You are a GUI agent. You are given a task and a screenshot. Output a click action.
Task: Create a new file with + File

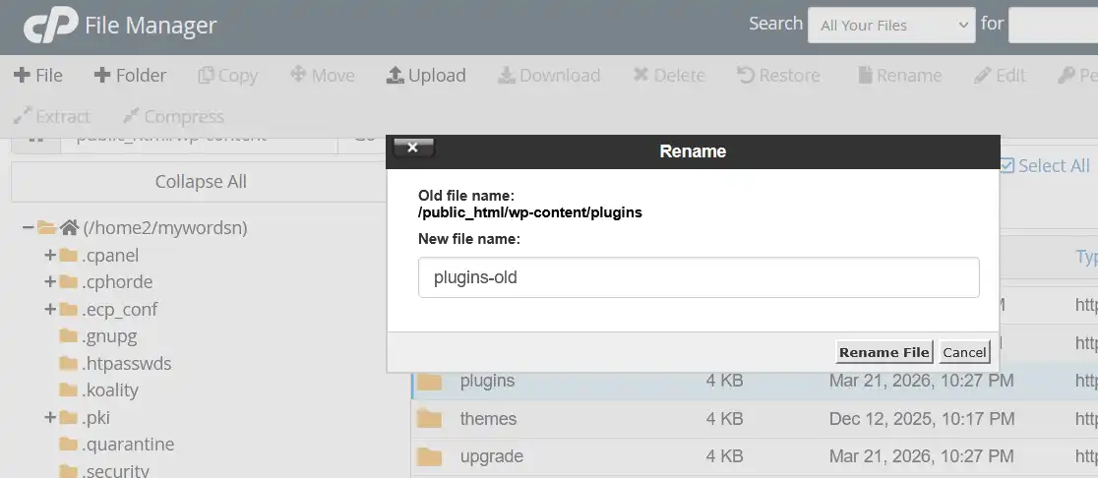click(x=37, y=75)
